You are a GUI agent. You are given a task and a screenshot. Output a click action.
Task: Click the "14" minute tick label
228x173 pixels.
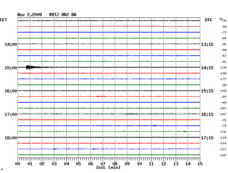(x=188, y=164)
